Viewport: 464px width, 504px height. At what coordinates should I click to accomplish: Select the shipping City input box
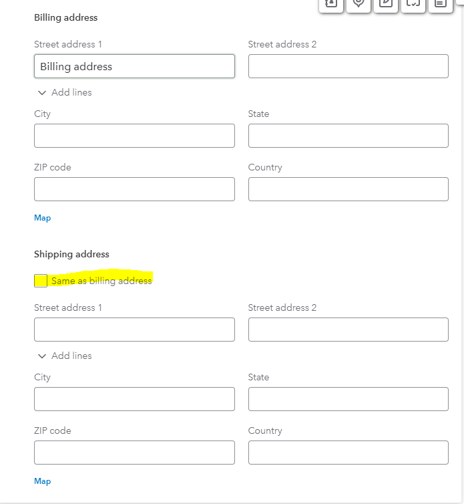click(x=135, y=399)
